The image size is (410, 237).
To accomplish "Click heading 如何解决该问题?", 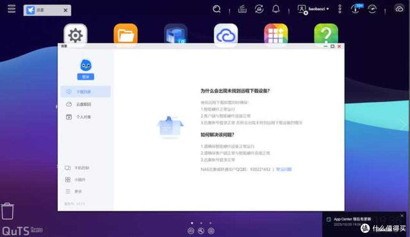I will (217, 135).
